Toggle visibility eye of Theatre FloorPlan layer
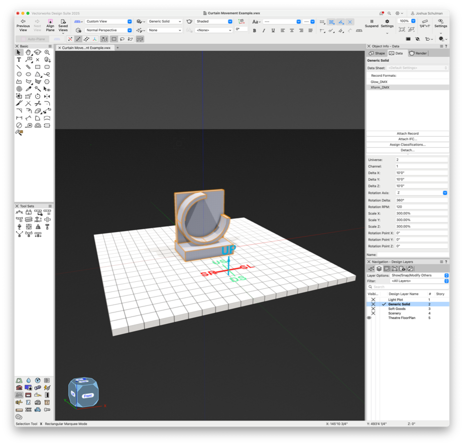466x448 pixels. click(369, 318)
